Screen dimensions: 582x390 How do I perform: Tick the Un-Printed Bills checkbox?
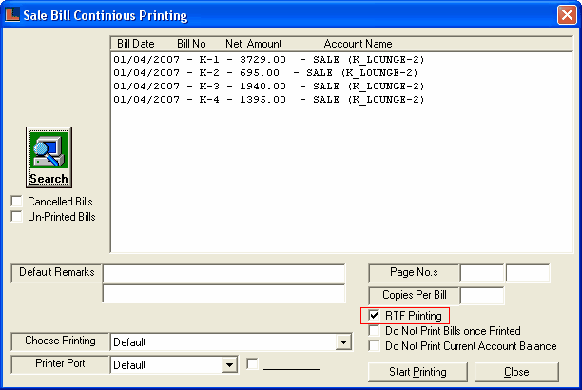point(17,217)
